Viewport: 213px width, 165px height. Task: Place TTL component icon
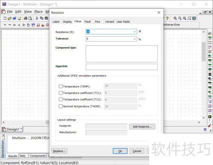(x=29, y=25)
